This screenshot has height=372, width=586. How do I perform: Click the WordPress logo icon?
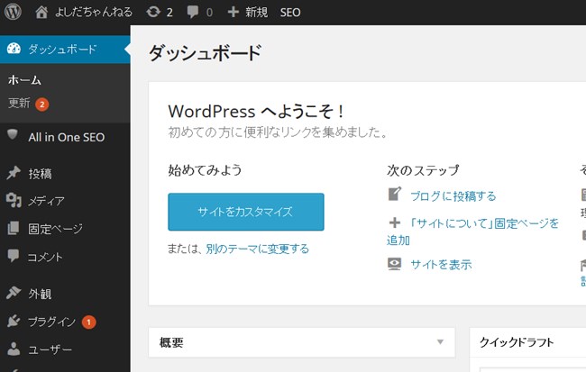13,12
